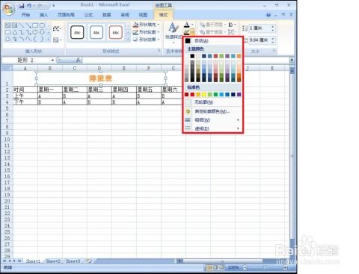Open the 形状轮廓 shape outline dropdown

tap(147, 32)
